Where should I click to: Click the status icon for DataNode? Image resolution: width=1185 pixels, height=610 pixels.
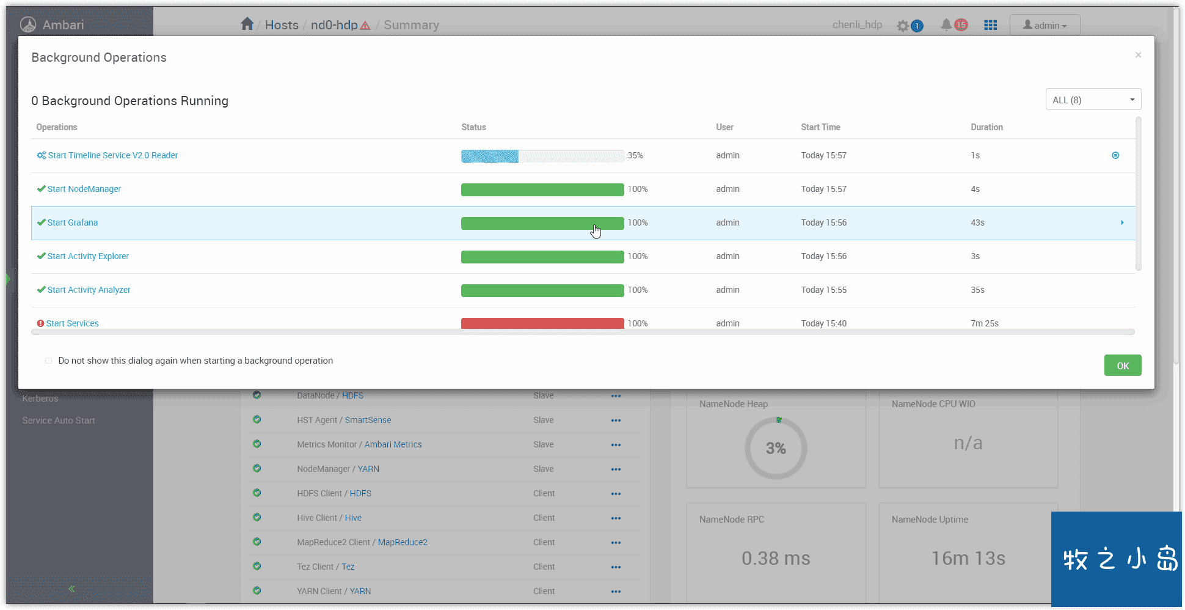tap(257, 395)
